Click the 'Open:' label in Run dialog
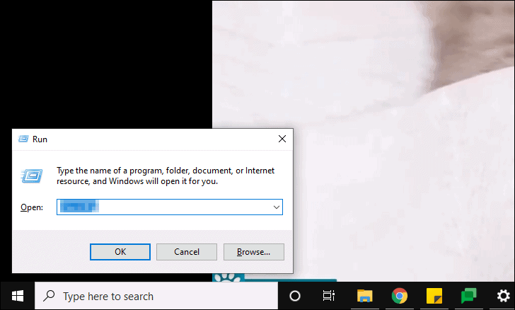This screenshot has width=515, height=310. (x=32, y=207)
